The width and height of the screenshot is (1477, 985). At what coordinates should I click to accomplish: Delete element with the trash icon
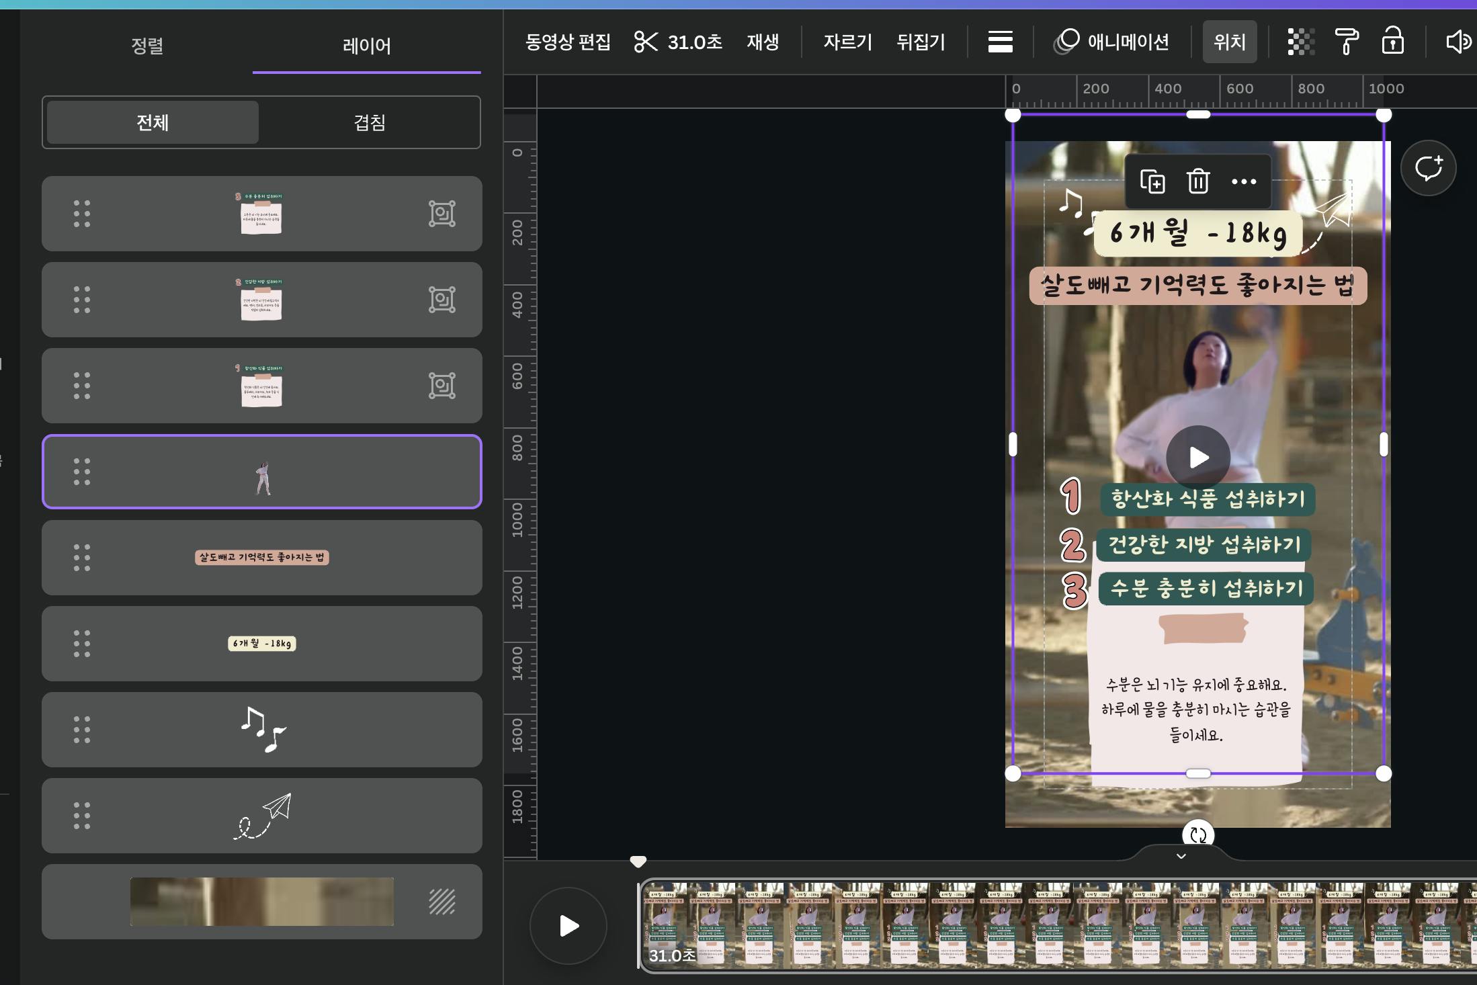pos(1198,181)
